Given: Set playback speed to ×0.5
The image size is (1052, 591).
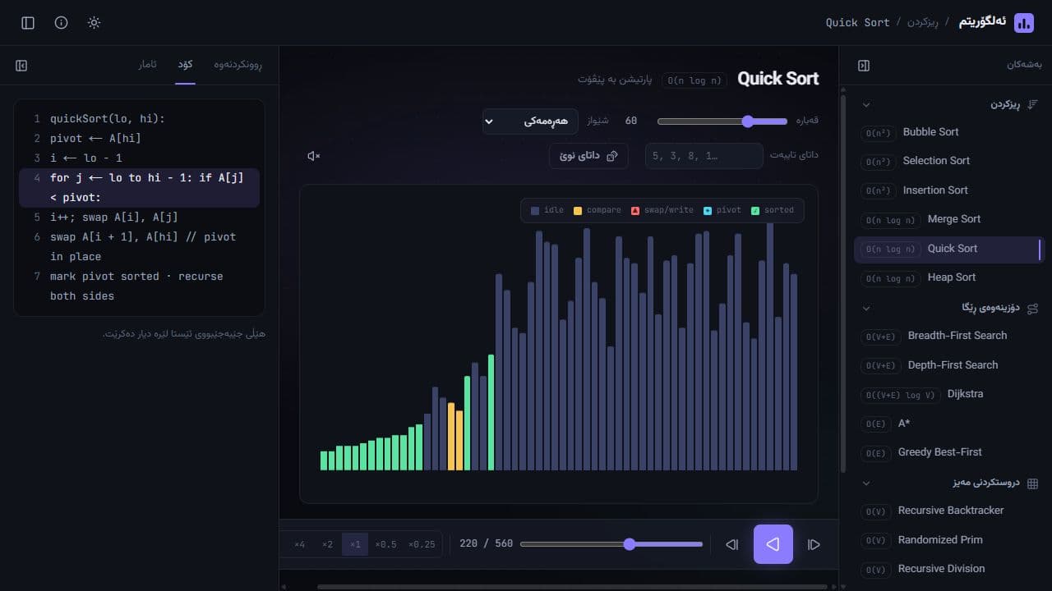Looking at the screenshot, I should (x=385, y=544).
